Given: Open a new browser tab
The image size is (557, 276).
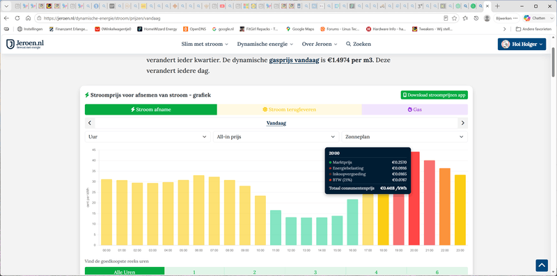Looking at the screenshot, I should coord(497,6).
